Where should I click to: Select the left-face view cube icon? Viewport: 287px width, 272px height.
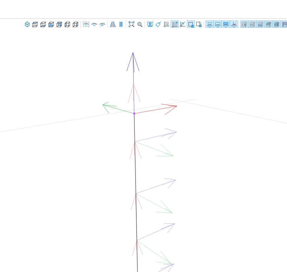click(67, 24)
